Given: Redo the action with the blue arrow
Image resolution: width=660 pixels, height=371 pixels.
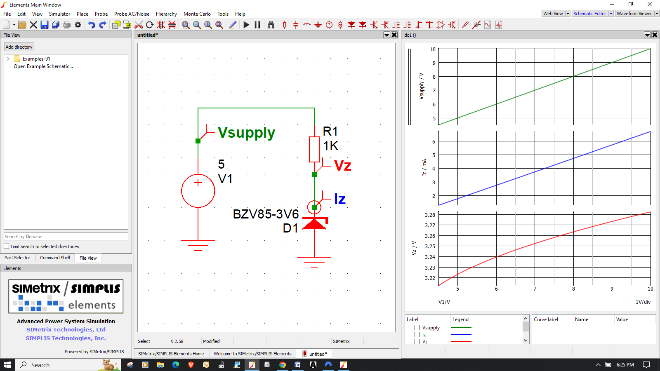Looking at the screenshot, I should (103, 25).
